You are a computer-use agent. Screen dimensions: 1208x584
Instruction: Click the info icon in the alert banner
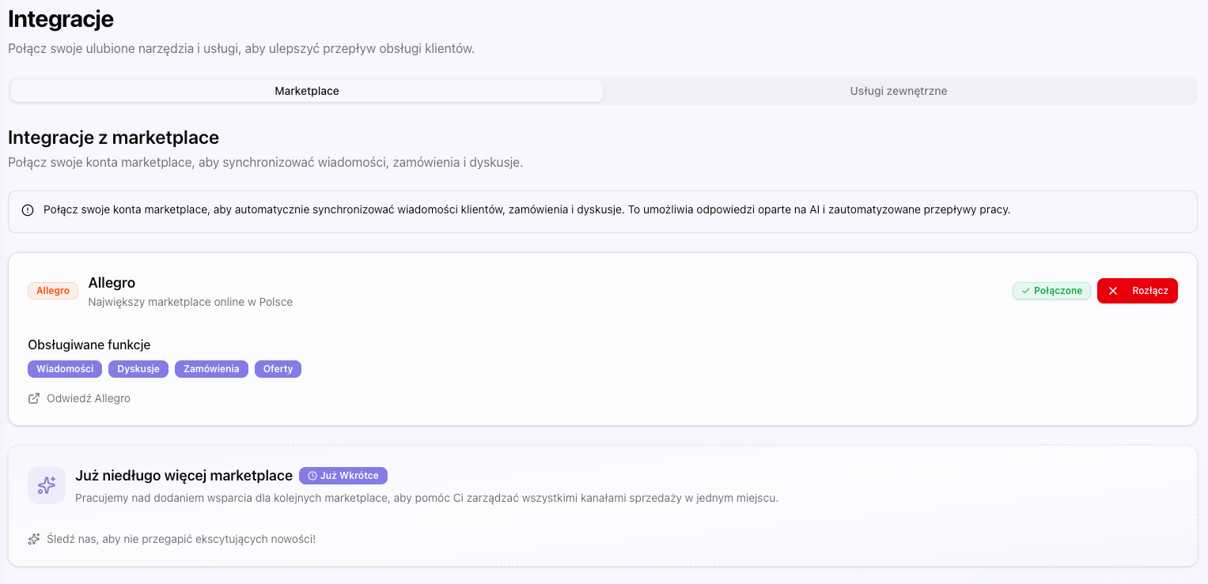tap(28, 210)
